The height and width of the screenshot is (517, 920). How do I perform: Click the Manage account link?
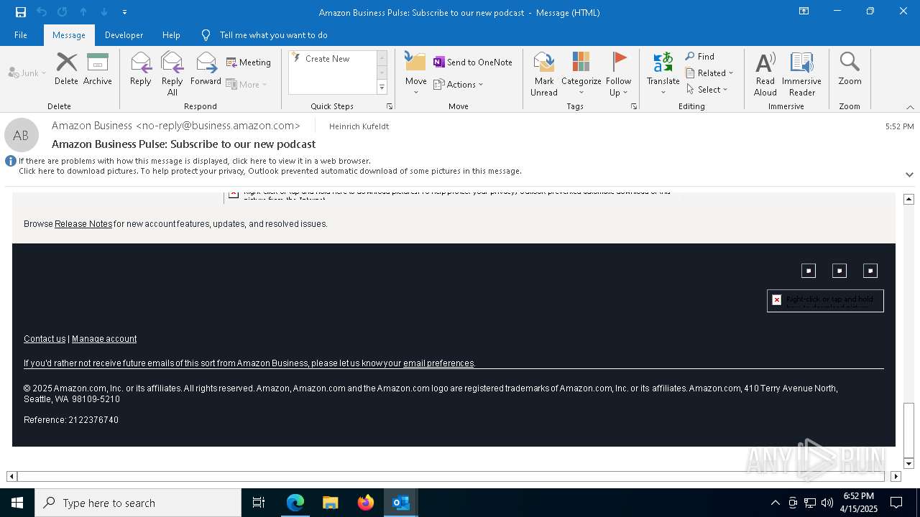point(104,339)
